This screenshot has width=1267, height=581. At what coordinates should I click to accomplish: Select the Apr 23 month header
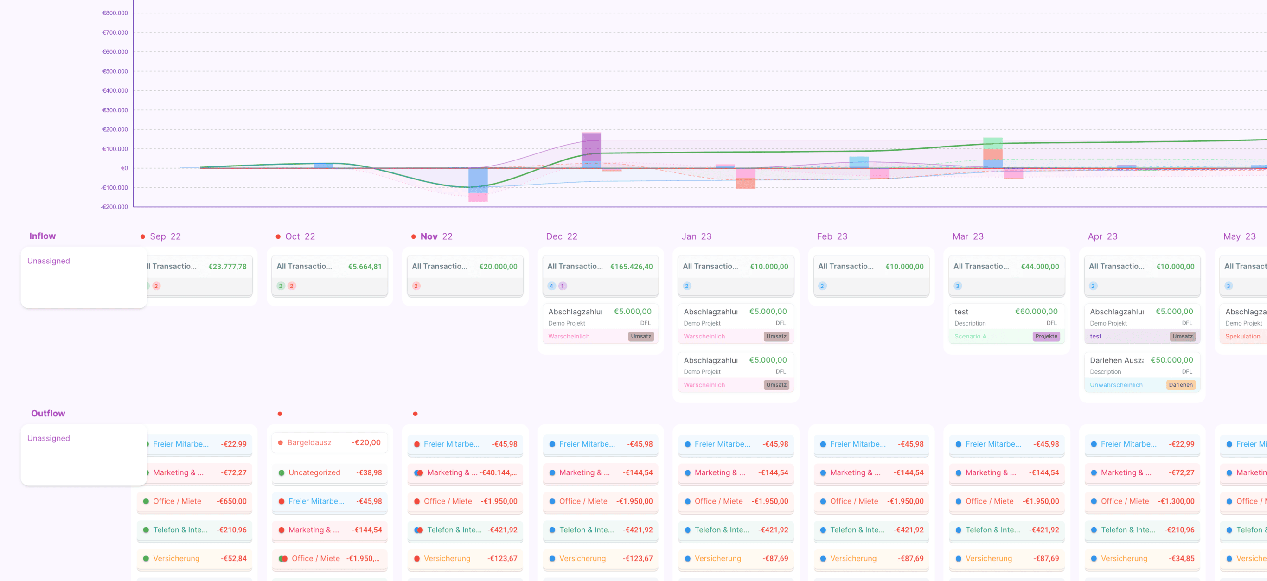(x=1102, y=236)
